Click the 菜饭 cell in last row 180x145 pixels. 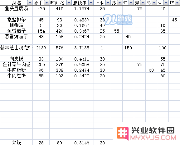16,143
